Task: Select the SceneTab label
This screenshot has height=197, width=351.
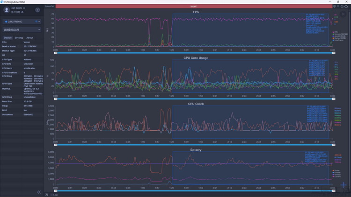Action: (50, 7)
